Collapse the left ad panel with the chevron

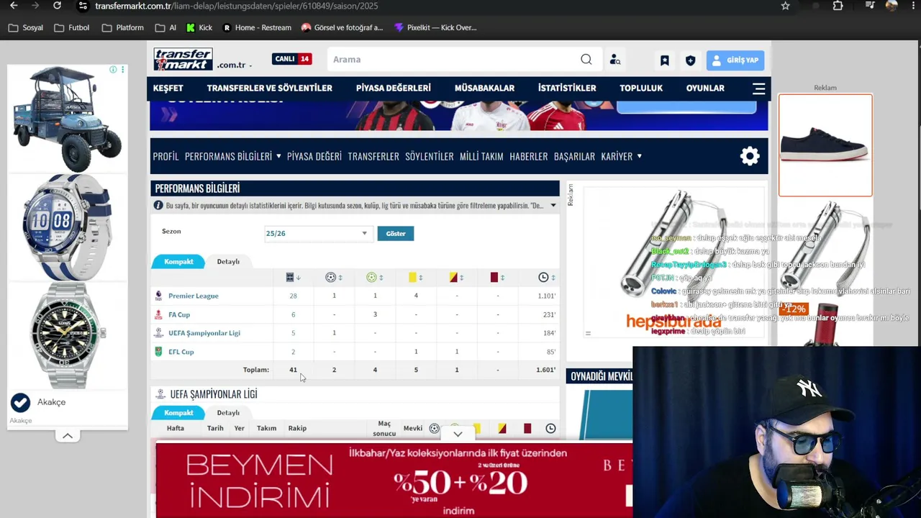68,436
